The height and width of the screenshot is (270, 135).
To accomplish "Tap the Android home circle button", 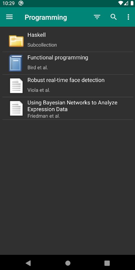I will point(68,263).
